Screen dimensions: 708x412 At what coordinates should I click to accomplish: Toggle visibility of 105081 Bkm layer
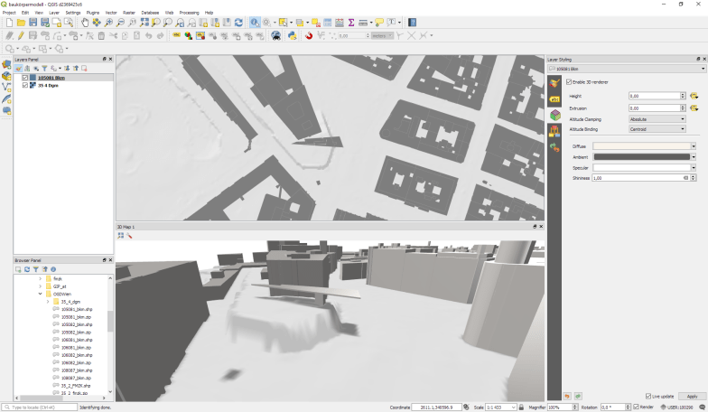point(25,79)
